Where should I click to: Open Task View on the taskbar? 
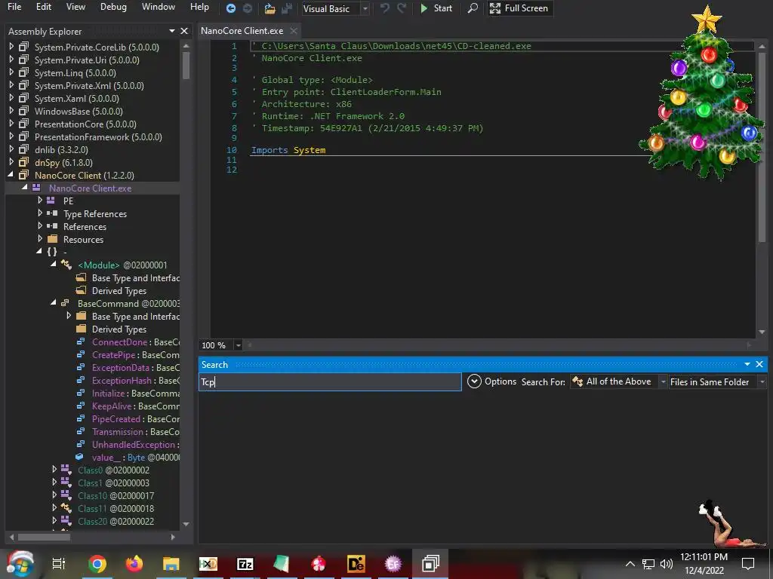pos(59,564)
